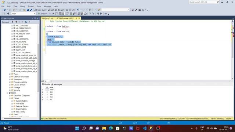Expand the dbo.Table2 node
Viewport: 235px width, 132px height.
pos(12,112)
